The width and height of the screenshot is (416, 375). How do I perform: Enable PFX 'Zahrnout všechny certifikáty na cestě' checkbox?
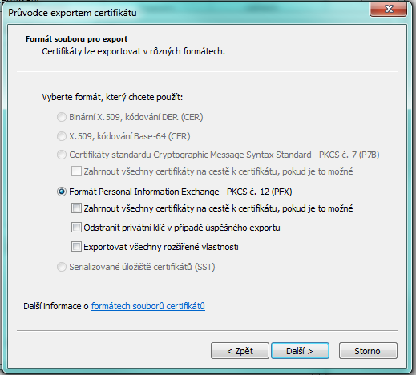[76, 208]
